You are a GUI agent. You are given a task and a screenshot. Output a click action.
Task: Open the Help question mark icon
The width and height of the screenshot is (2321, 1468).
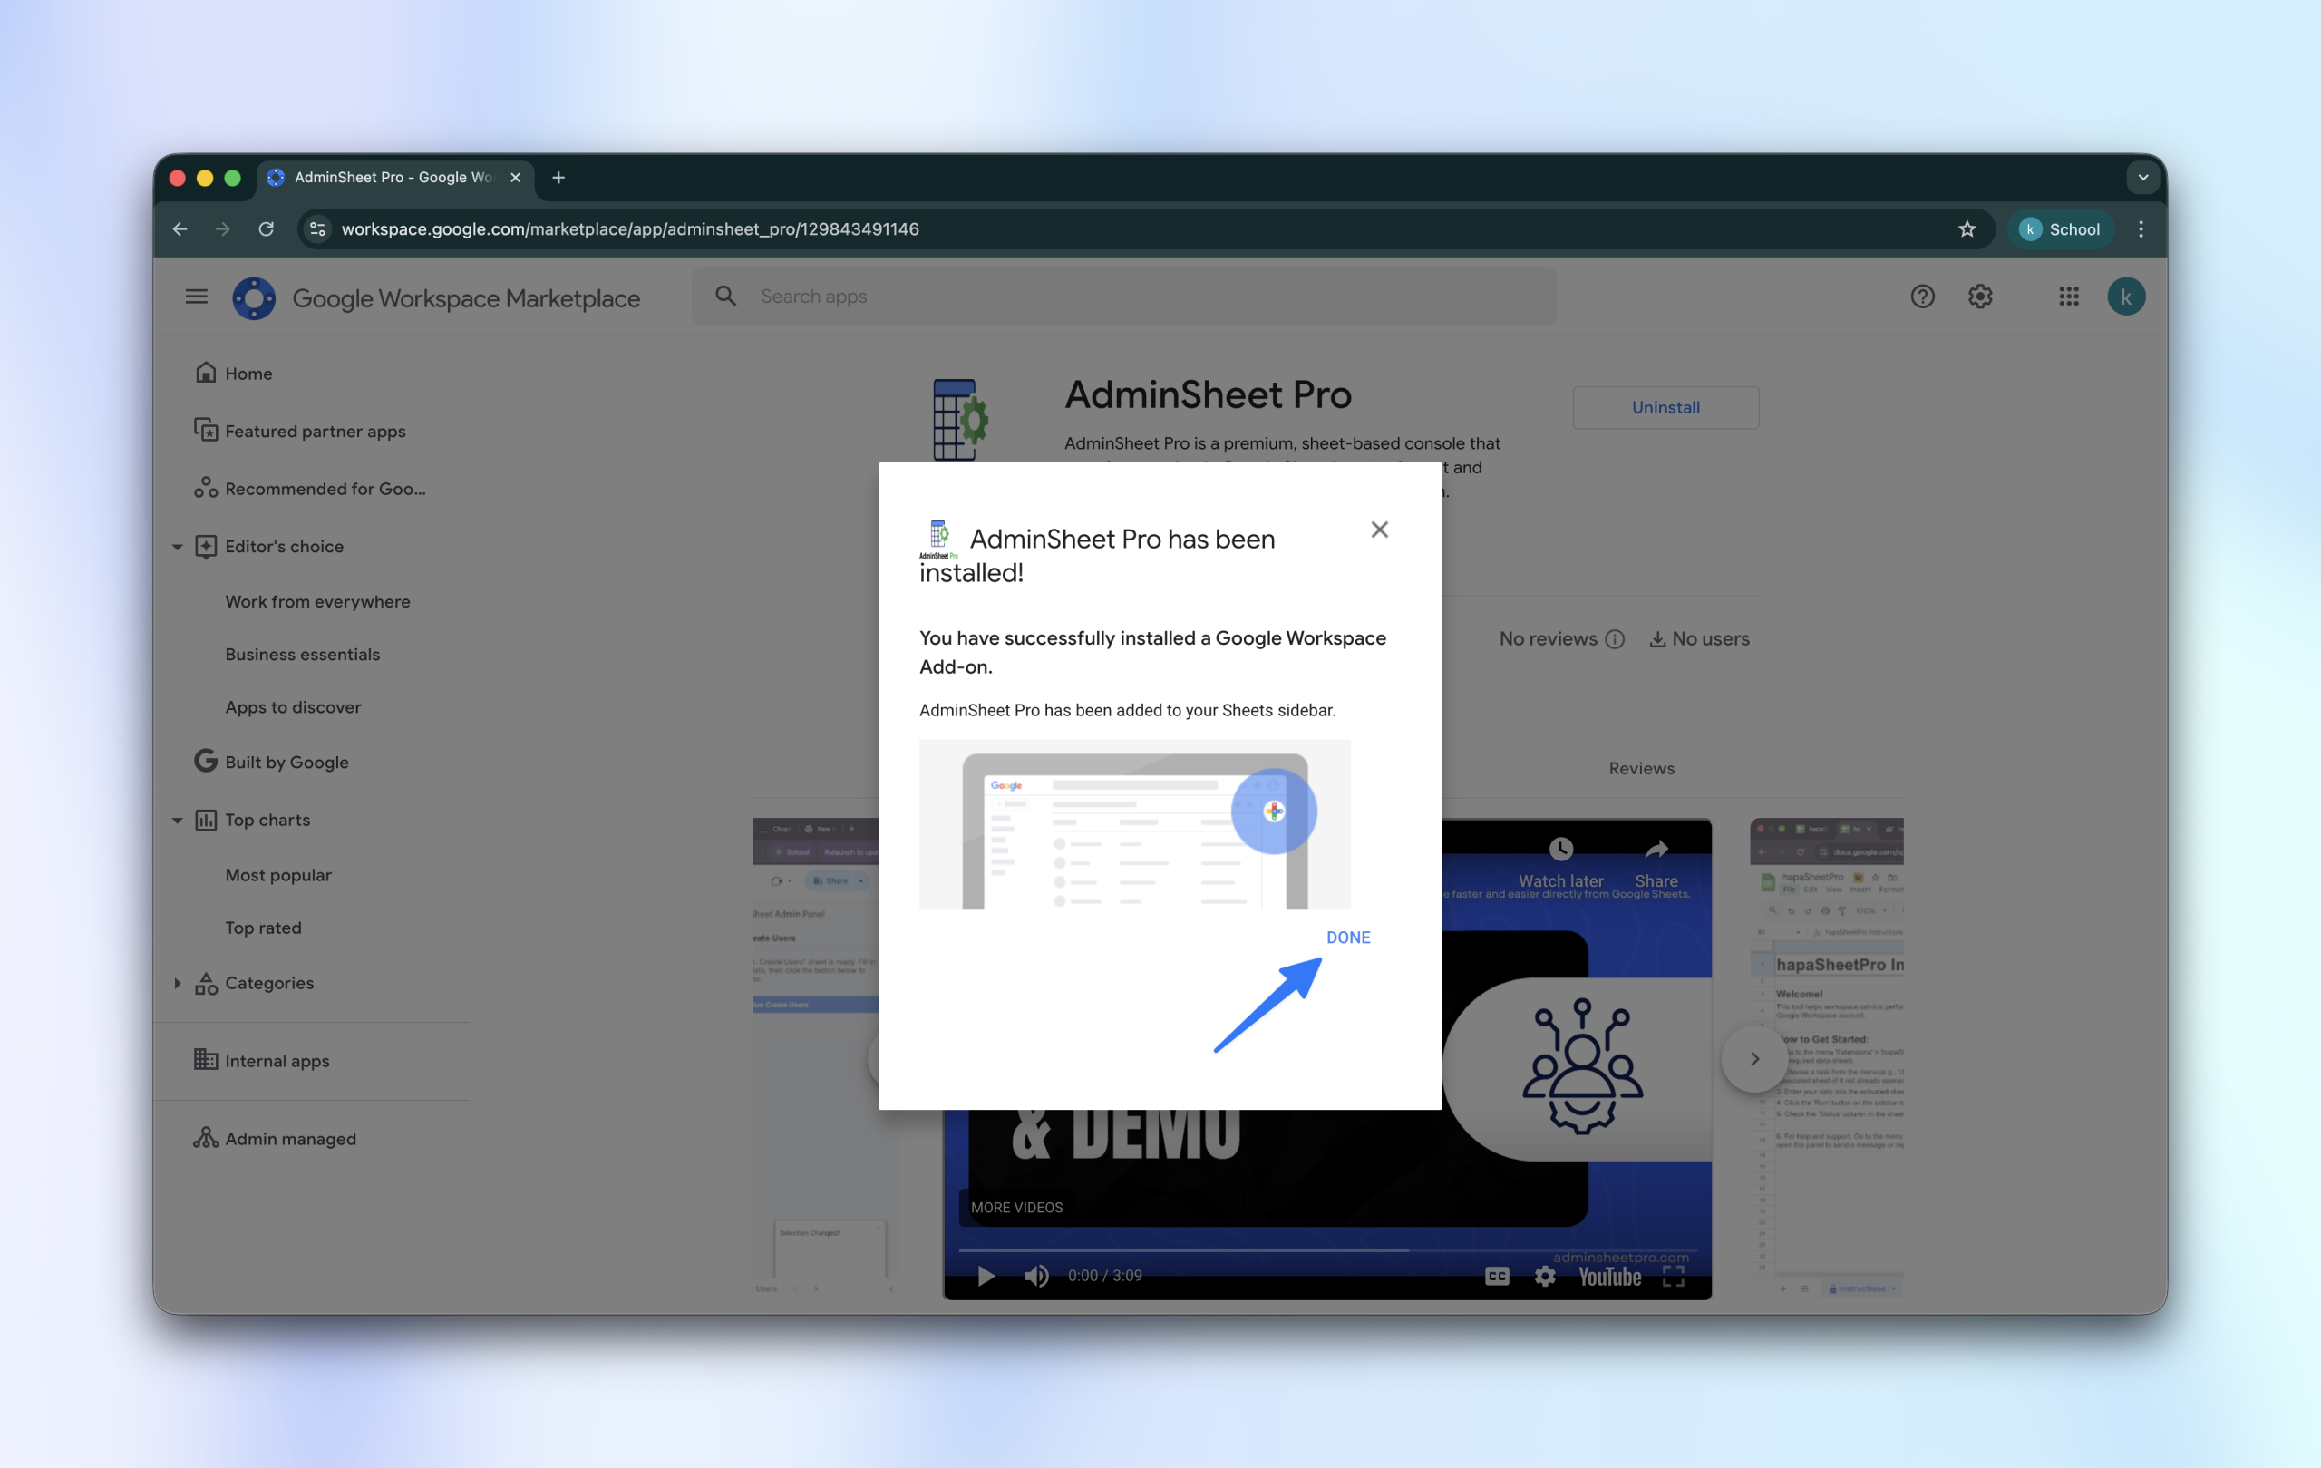click(x=1922, y=297)
